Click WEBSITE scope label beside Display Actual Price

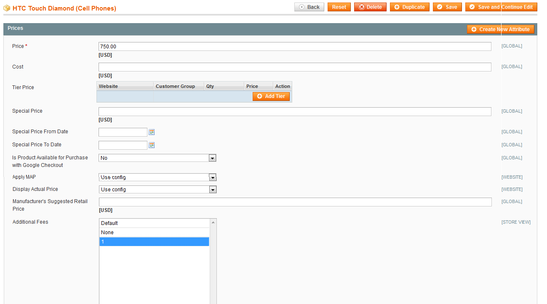pyautogui.click(x=512, y=189)
